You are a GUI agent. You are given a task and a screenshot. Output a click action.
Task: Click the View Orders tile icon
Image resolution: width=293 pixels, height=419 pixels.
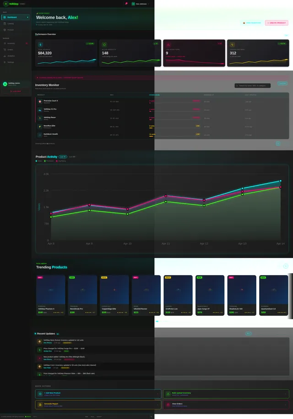pyautogui.click(x=168, y=405)
